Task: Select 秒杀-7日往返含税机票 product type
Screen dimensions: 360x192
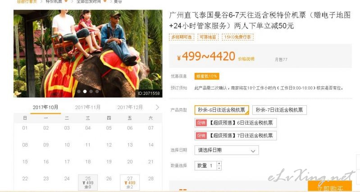Action: 279,110
